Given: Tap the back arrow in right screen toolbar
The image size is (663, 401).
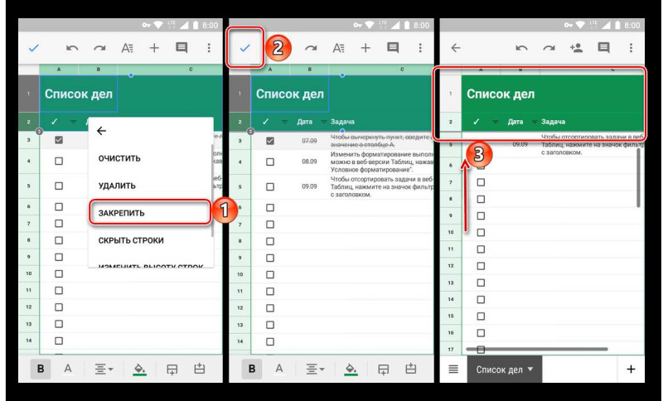Looking at the screenshot, I should pos(455,48).
